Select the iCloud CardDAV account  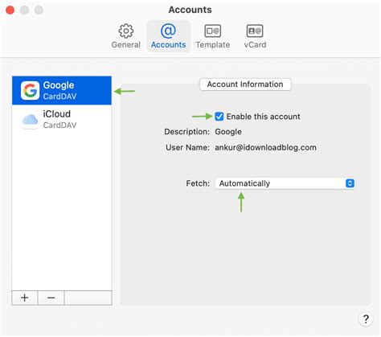point(62,119)
